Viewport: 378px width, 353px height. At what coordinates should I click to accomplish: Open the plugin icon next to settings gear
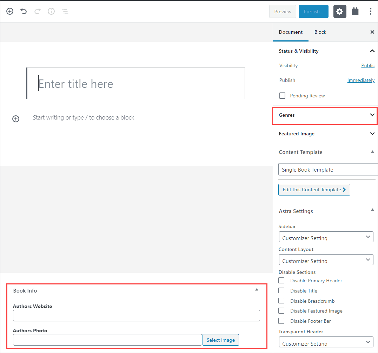pos(355,11)
